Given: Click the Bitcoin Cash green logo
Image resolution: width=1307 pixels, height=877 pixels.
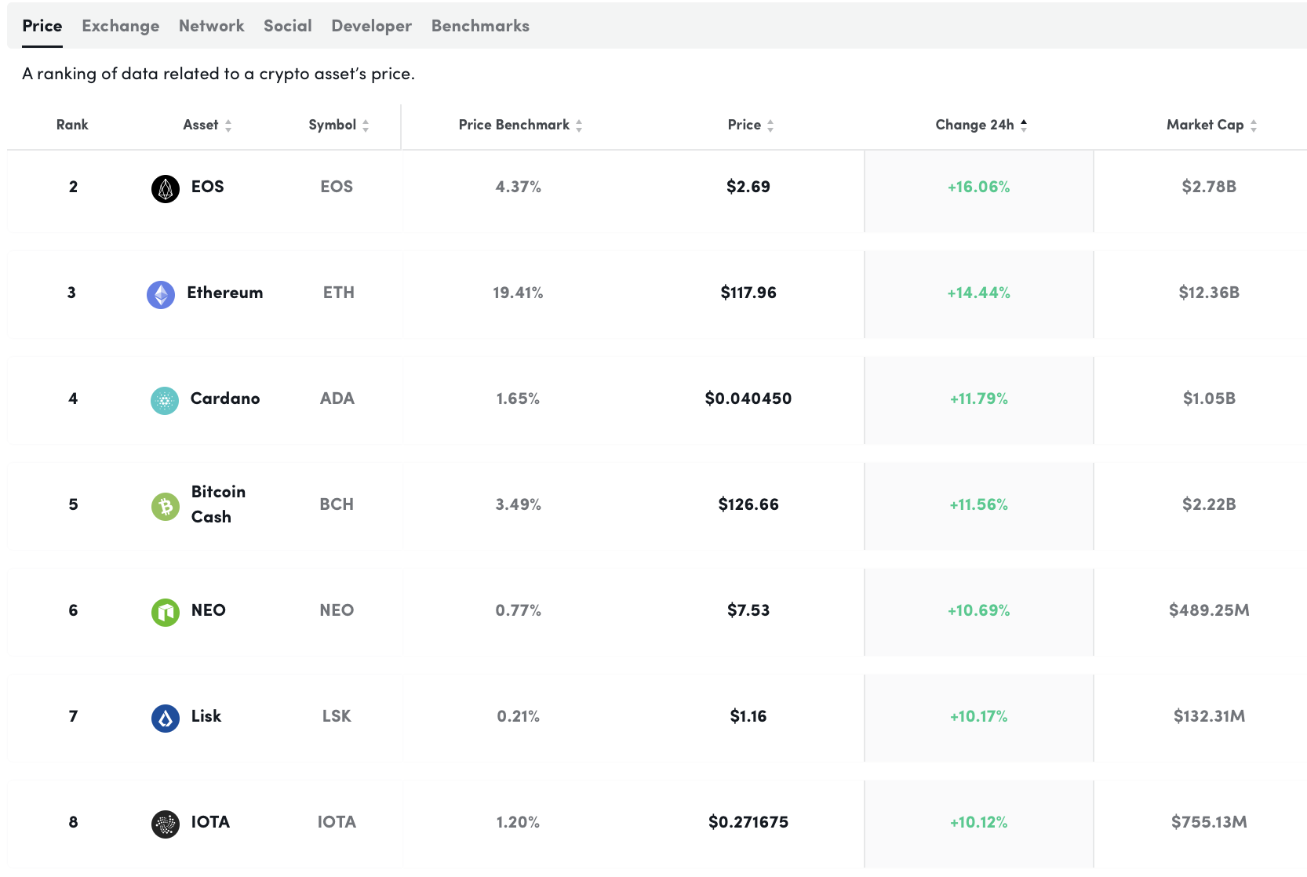Looking at the screenshot, I should (165, 506).
